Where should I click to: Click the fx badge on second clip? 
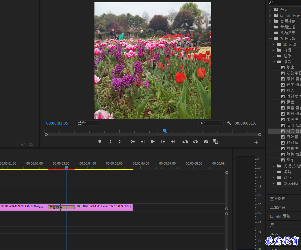[79, 206]
